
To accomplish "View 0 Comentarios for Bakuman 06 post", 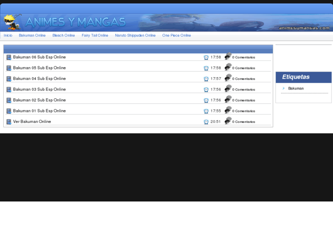I will tap(243, 58).
